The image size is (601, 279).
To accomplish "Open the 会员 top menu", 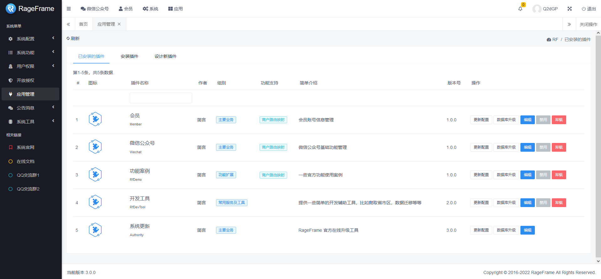I will [x=126, y=9].
